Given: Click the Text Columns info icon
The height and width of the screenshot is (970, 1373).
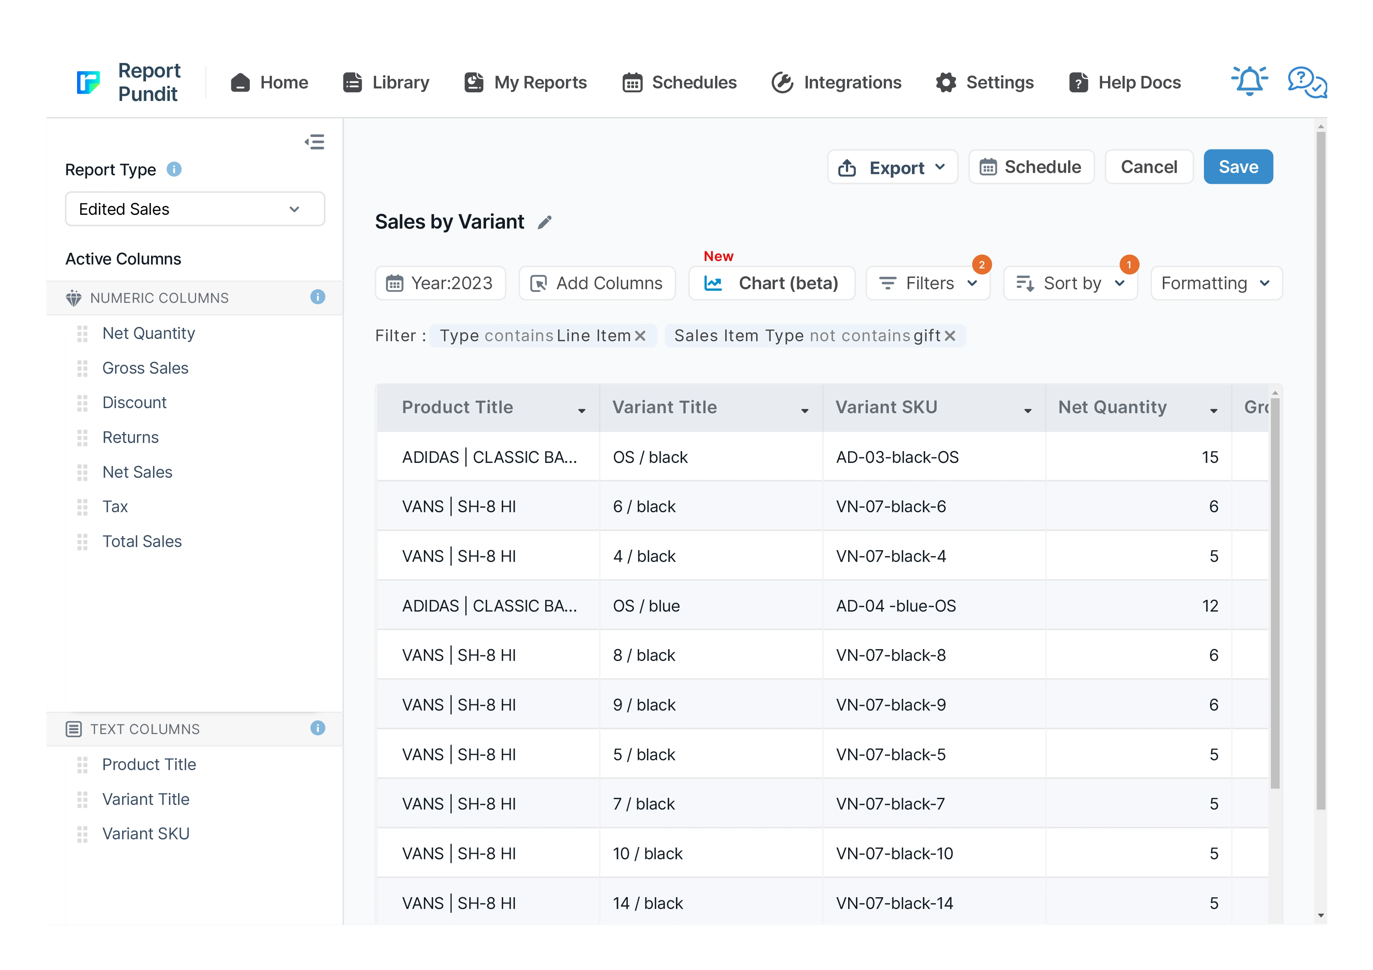Looking at the screenshot, I should [317, 728].
